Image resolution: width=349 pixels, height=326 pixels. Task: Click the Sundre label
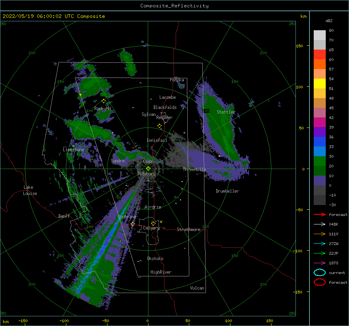pos(117,160)
